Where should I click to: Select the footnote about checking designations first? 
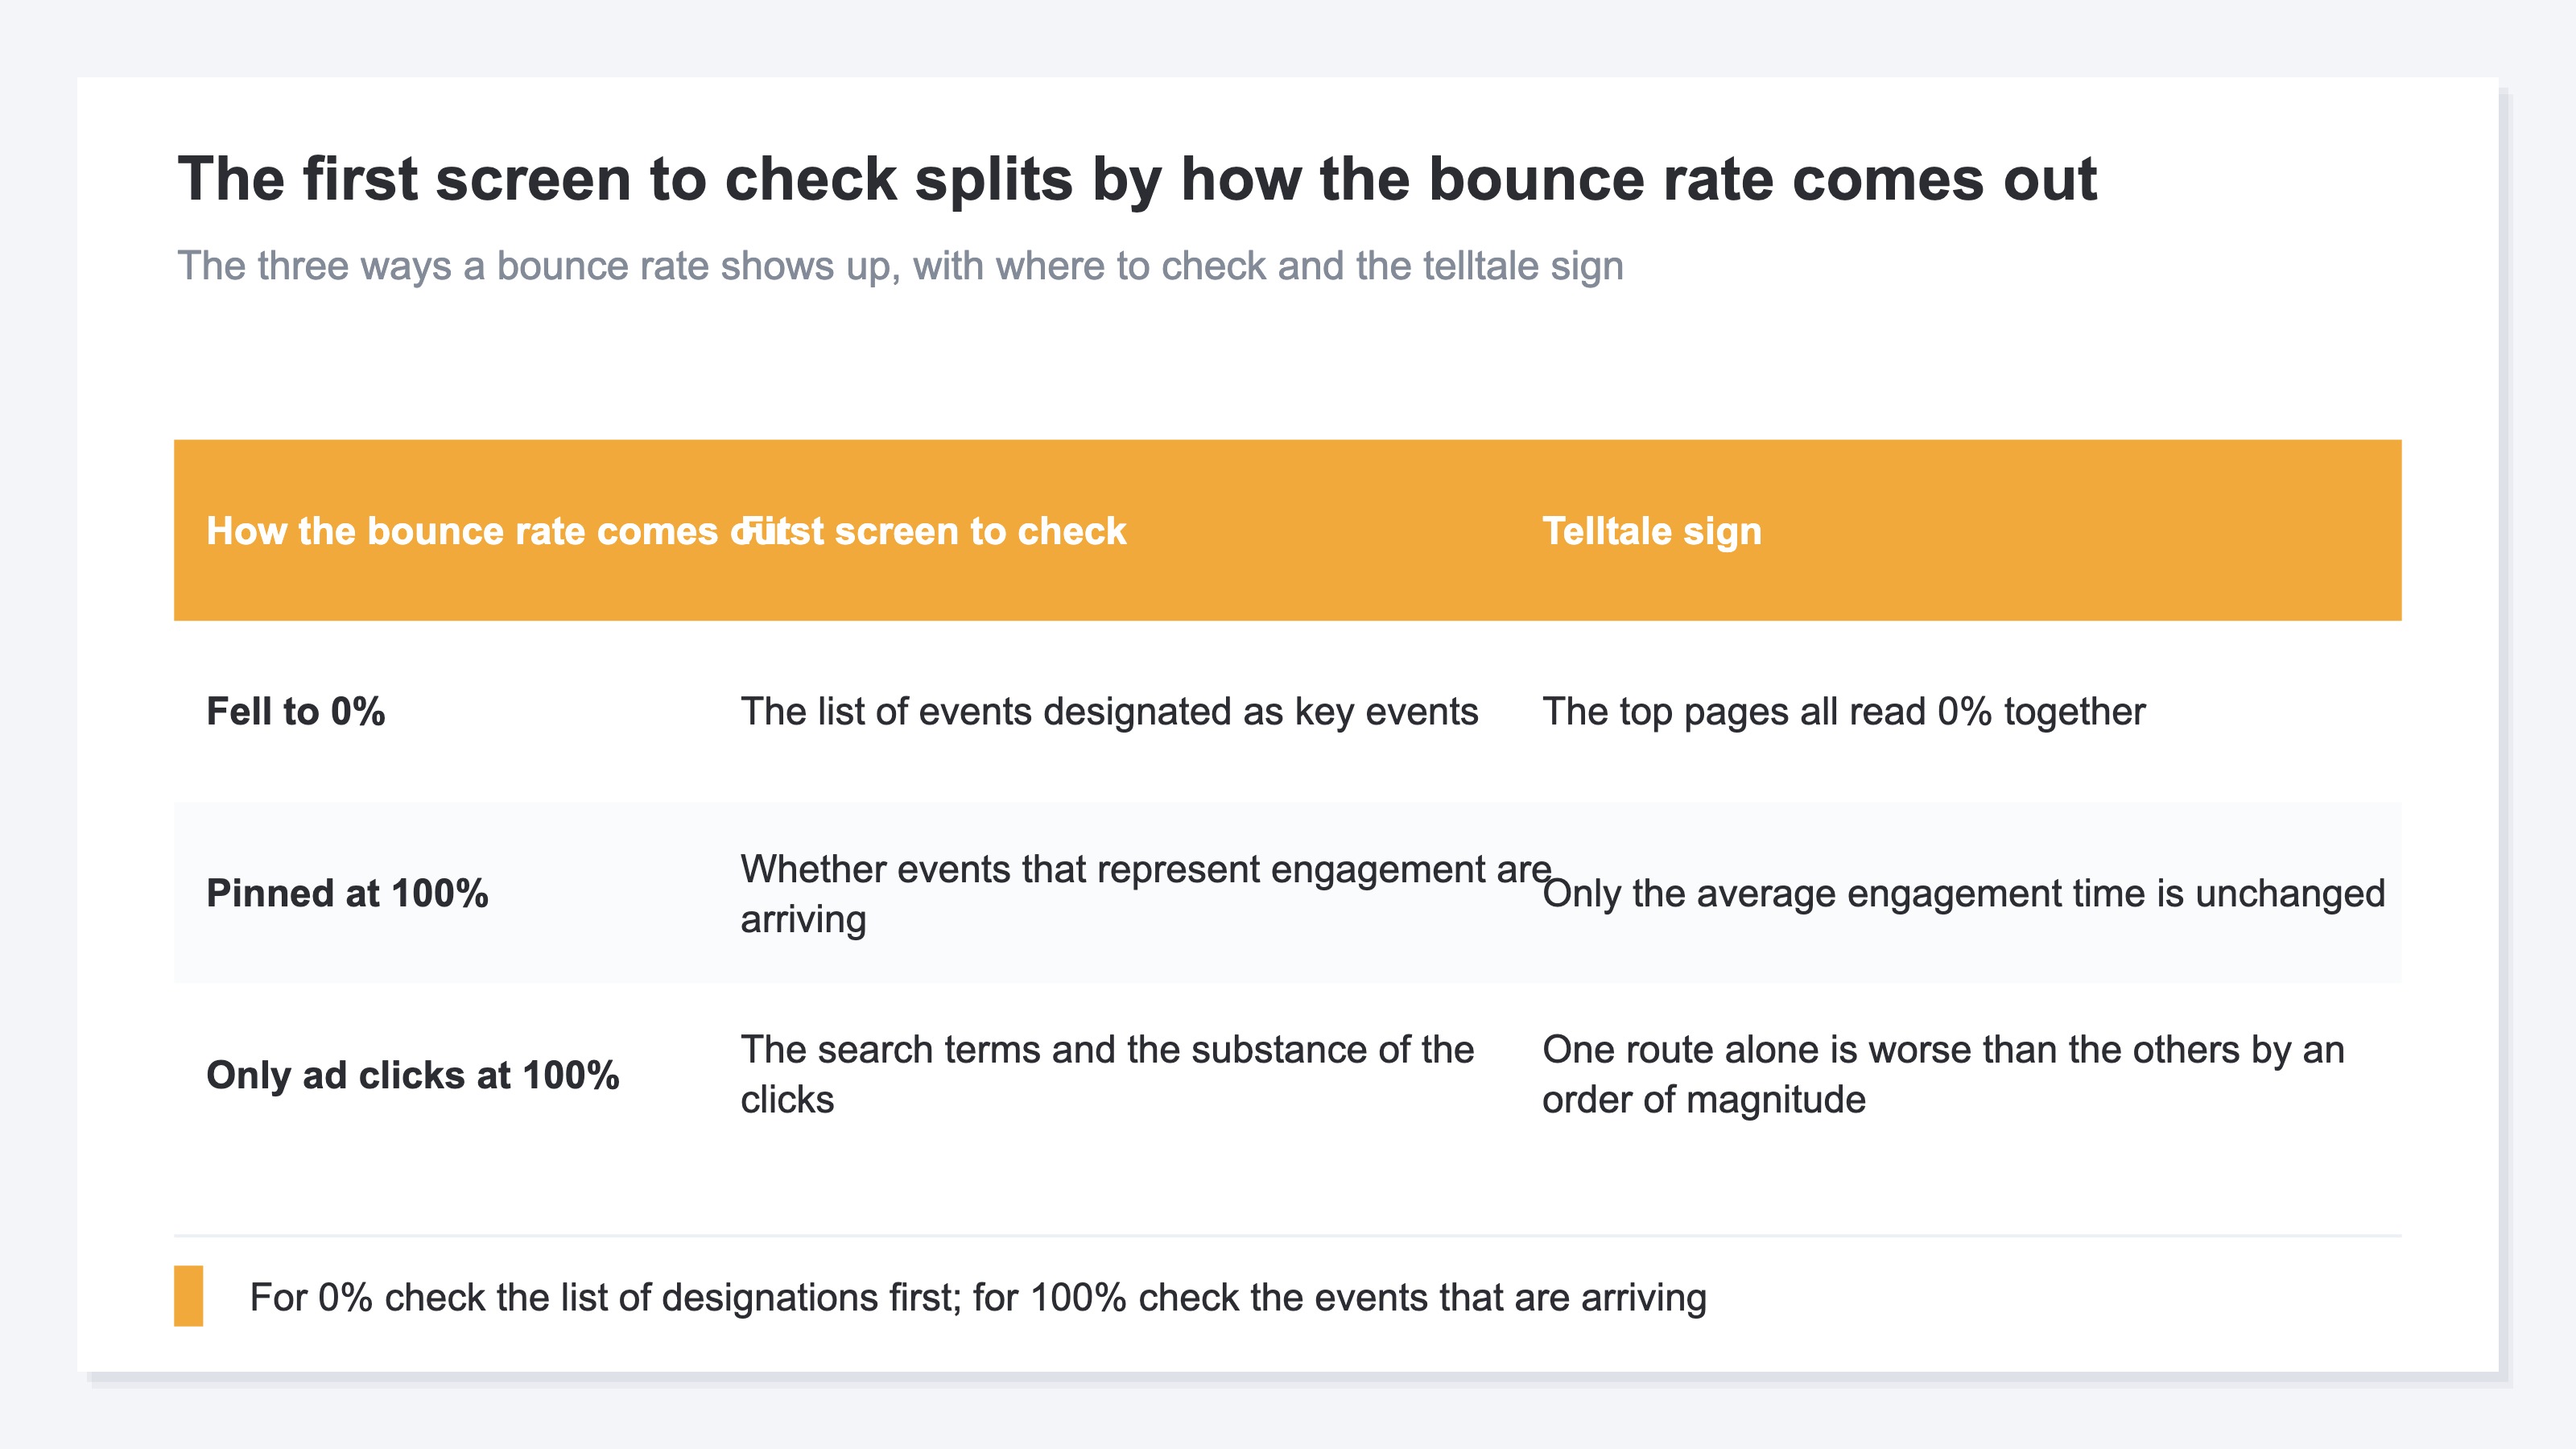[978, 1297]
